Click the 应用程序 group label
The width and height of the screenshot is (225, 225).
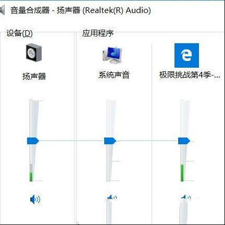point(98,33)
